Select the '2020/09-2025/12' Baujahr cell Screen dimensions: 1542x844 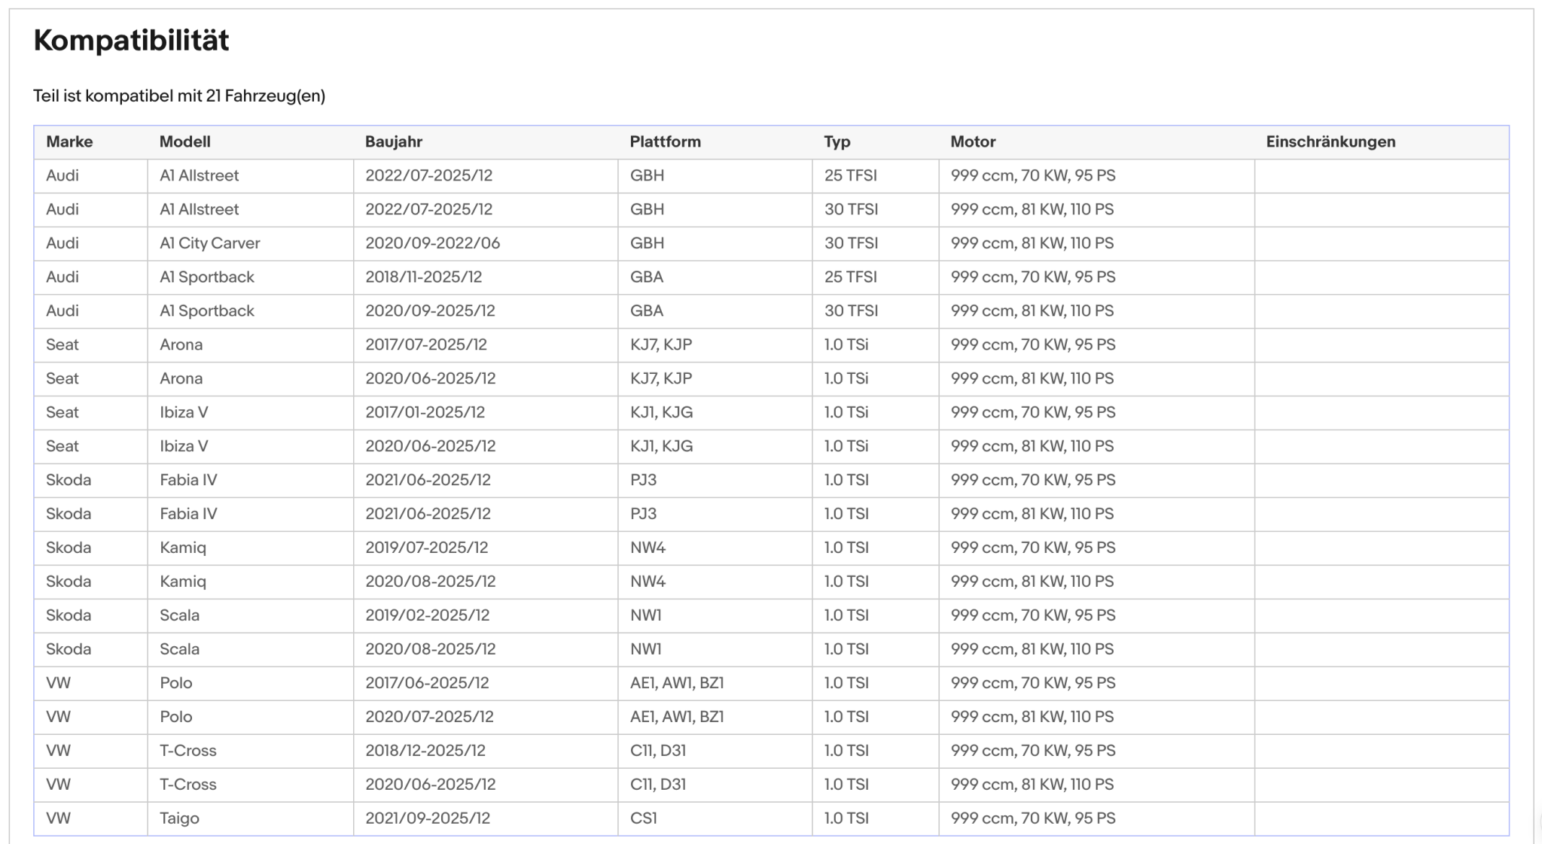(x=431, y=311)
